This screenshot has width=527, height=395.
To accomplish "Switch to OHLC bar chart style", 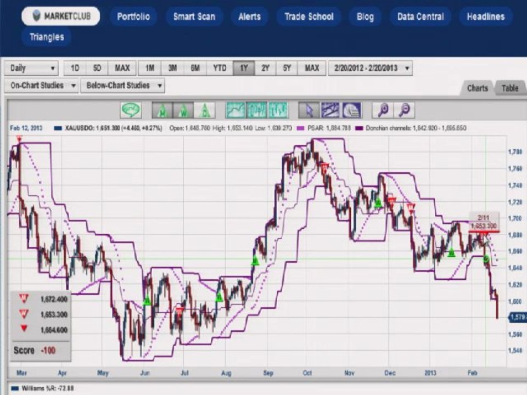I will coord(278,110).
